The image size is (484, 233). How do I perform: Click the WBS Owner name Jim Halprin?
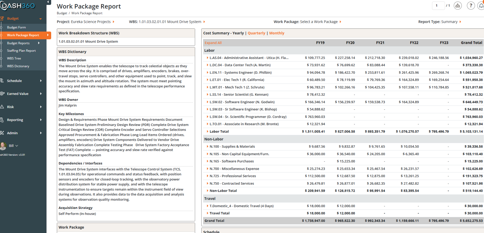(68, 105)
